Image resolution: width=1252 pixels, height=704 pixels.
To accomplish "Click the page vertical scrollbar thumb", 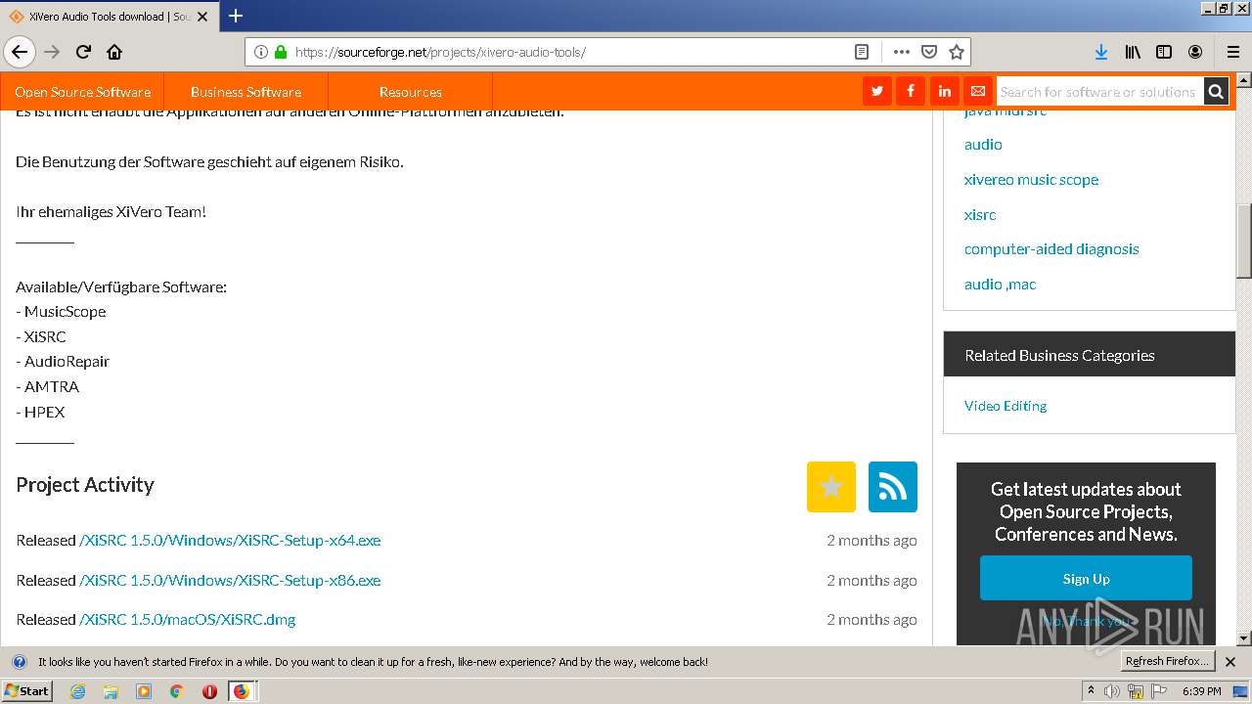I will [1244, 241].
